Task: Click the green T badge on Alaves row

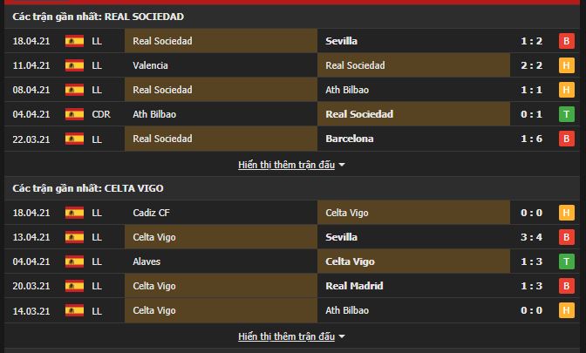Action: click(x=567, y=261)
